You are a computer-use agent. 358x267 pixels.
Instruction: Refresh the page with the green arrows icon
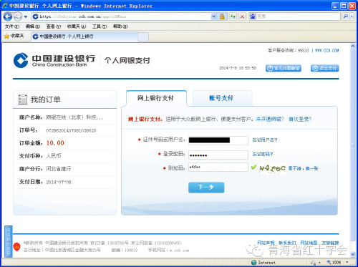point(233,16)
